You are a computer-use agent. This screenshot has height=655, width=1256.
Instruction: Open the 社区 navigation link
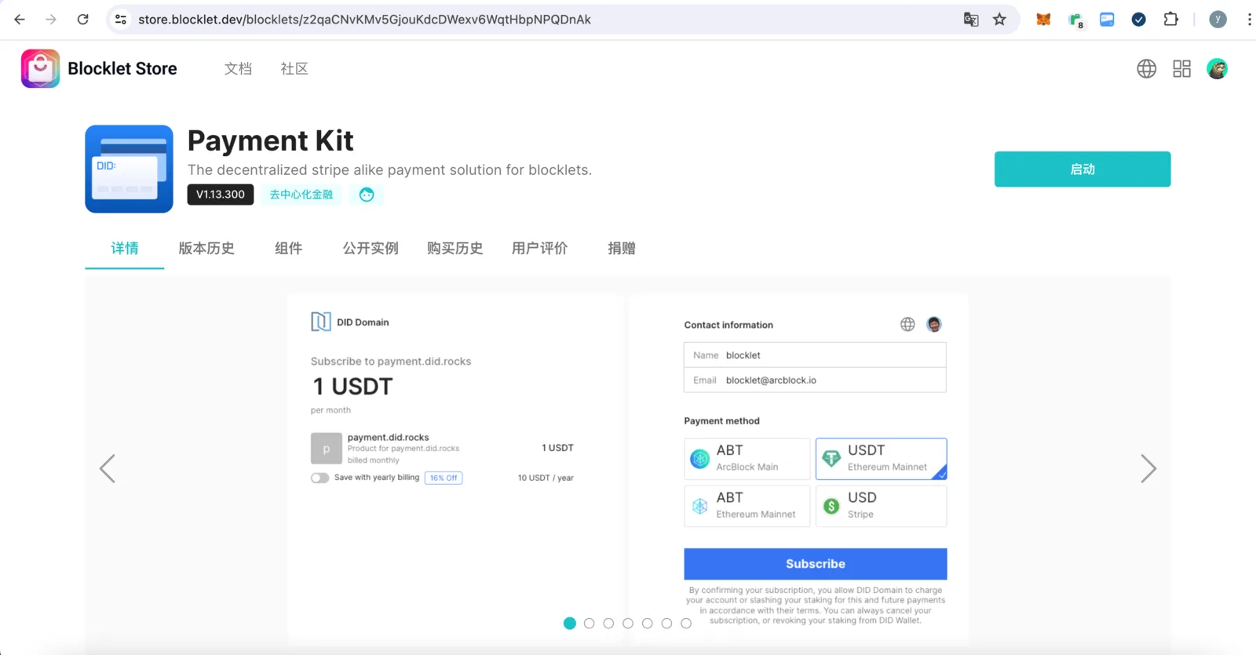tap(294, 69)
